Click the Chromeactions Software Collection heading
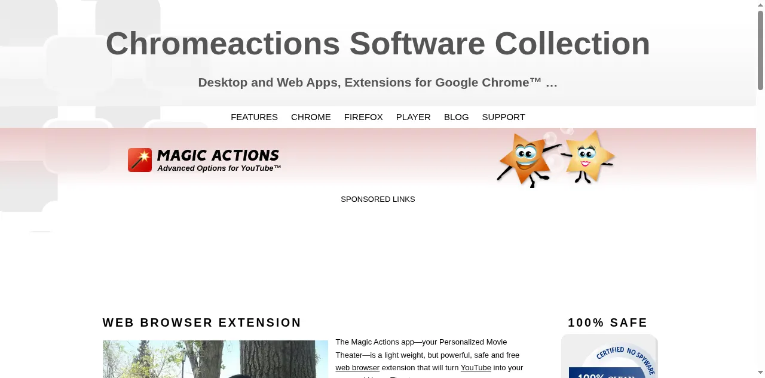 (378, 44)
